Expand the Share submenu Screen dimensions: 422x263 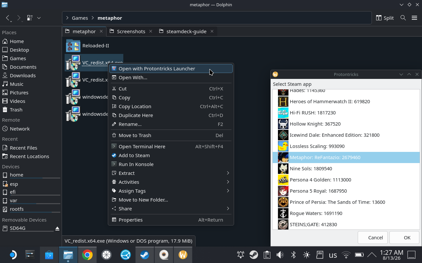click(x=171, y=208)
